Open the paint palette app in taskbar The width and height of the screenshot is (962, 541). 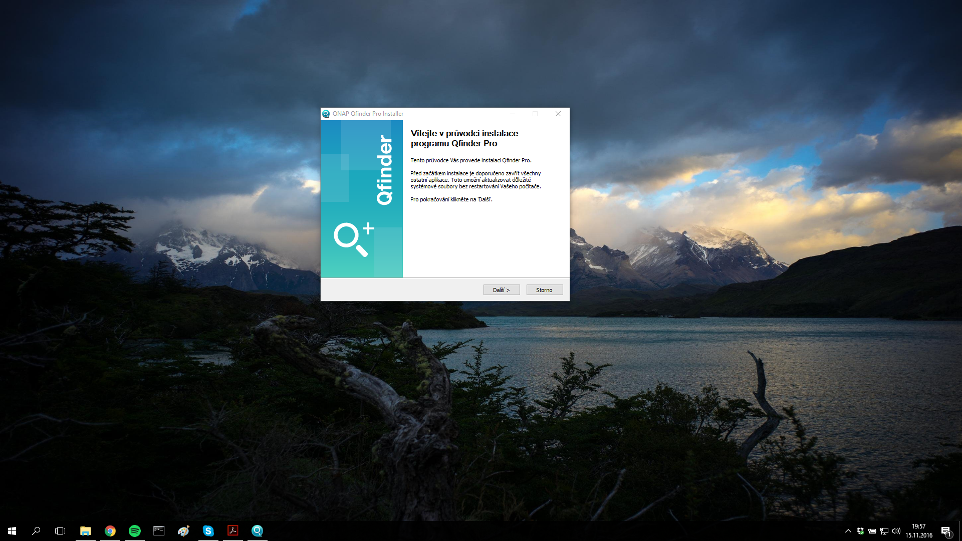[x=183, y=530]
